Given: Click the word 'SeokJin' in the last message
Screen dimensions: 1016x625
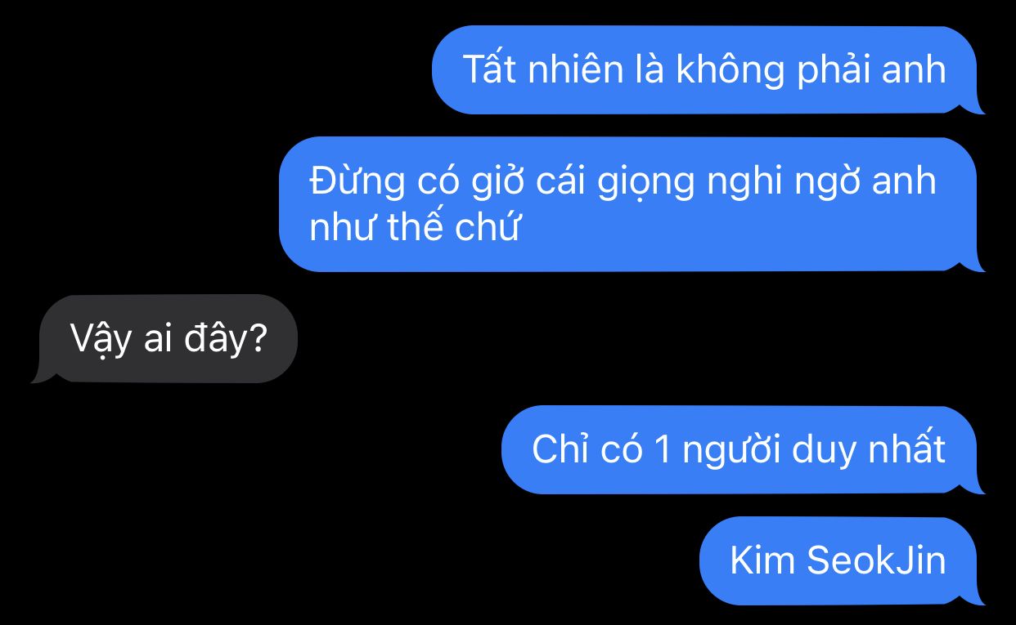Looking at the screenshot, I should [876, 560].
